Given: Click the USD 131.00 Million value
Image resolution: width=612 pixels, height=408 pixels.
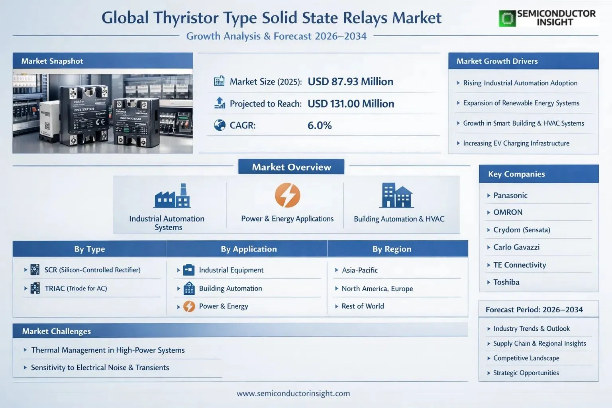Looking at the screenshot, I should (x=351, y=104).
